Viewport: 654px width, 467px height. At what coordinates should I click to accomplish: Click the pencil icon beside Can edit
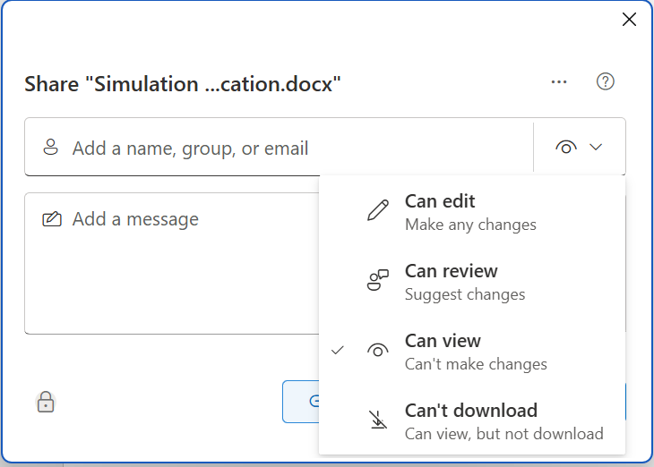pos(378,211)
